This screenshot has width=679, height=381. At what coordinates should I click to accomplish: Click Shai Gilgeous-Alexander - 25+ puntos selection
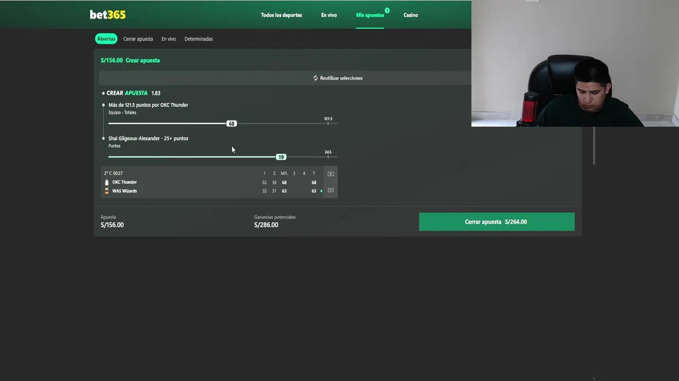tap(148, 138)
